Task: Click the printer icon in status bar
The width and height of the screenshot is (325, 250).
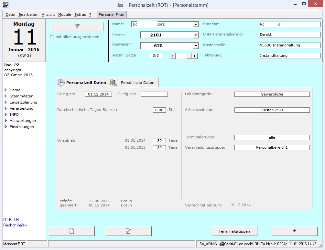Action: tap(222, 244)
